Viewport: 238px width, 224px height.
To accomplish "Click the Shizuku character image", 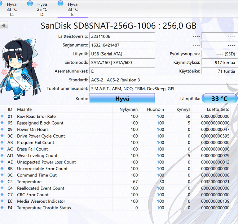I will click(20, 68).
